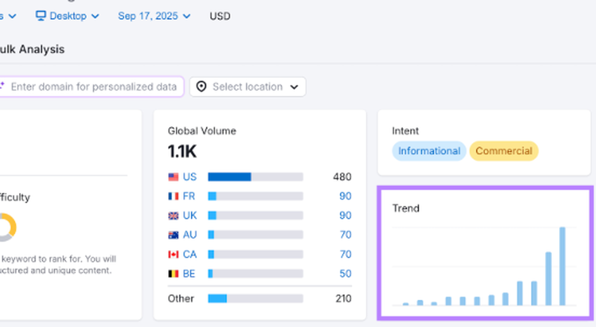The height and width of the screenshot is (327, 596).
Task: Click the US volume progress bar
Action: pos(255,177)
